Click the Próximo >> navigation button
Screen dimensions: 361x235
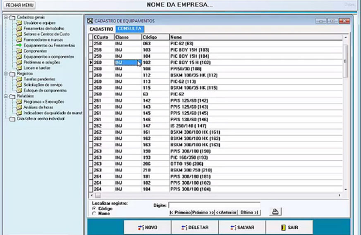203,212
